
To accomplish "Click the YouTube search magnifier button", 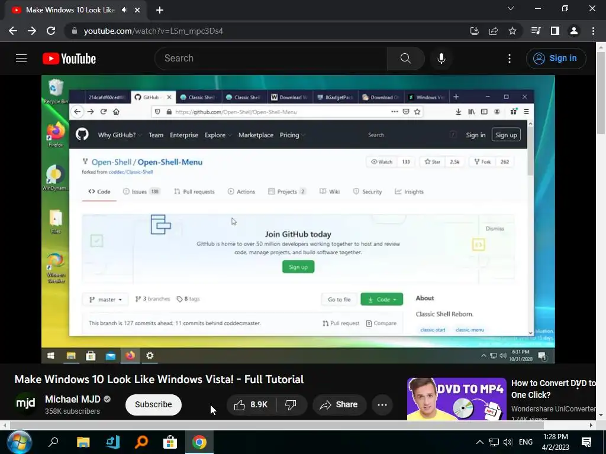I will [406, 59].
